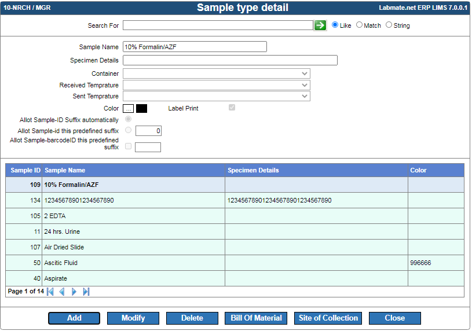Open color picker ellipsis button

coord(128,109)
